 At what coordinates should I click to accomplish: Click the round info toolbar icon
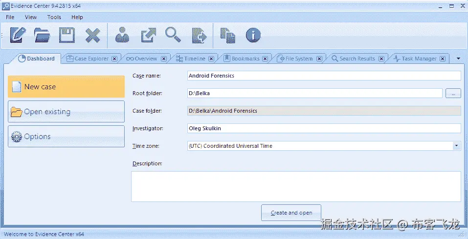(253, 35)
